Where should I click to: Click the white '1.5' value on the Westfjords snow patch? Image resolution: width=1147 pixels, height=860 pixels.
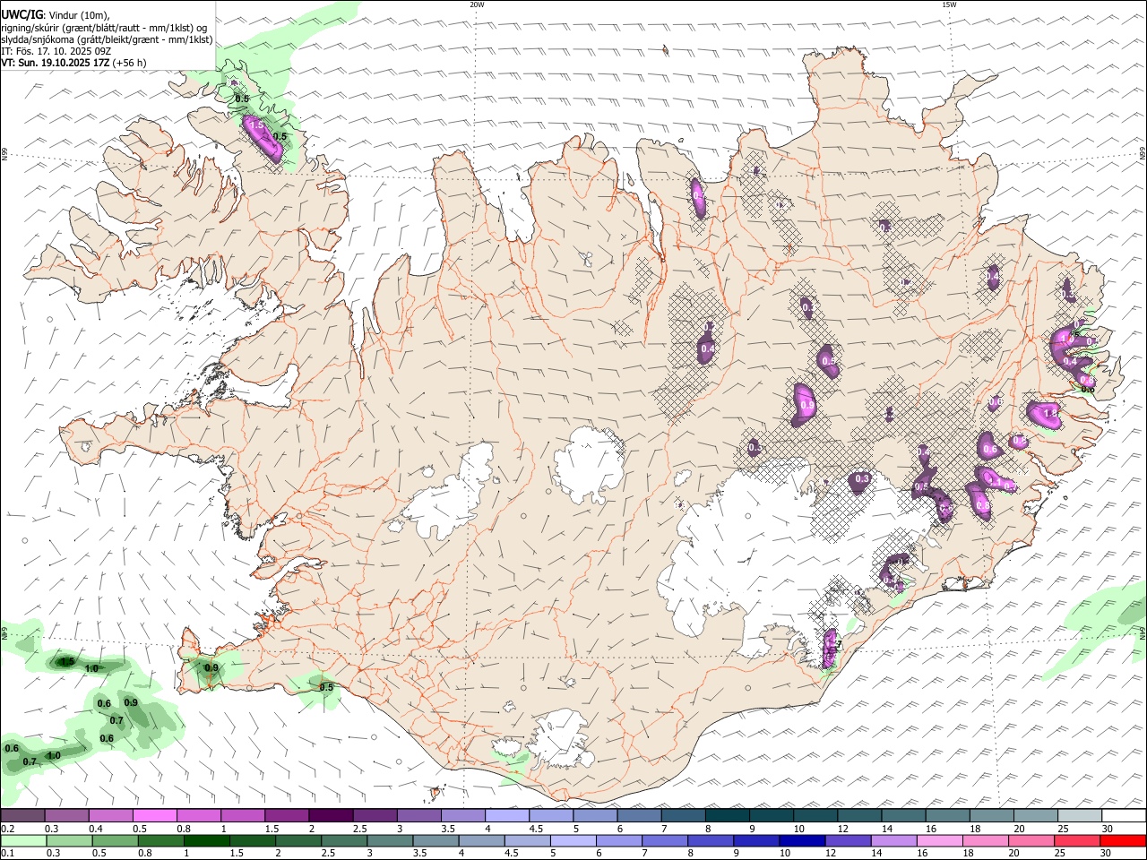(256, 125)
